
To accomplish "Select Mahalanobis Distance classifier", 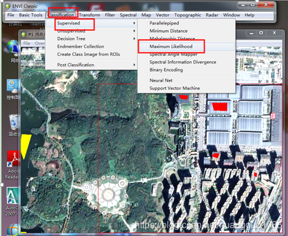I will coord(187,38).
